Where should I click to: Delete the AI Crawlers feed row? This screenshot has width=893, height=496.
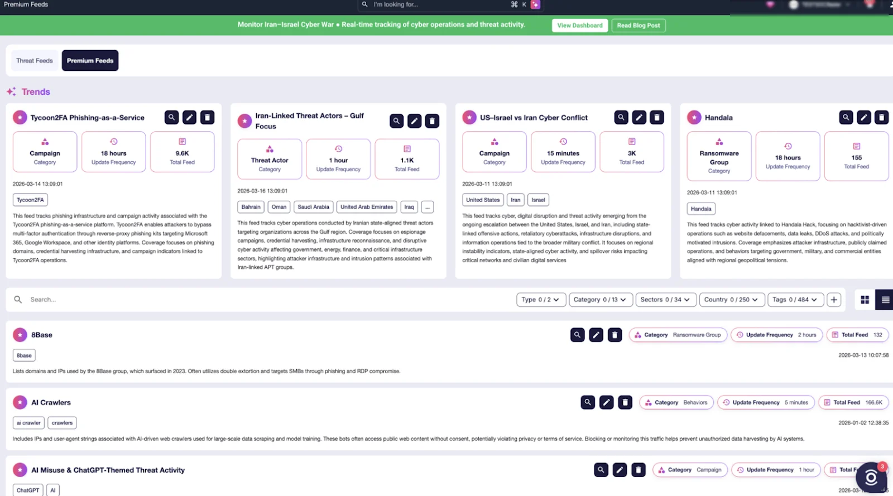click(x=625, y=402)
